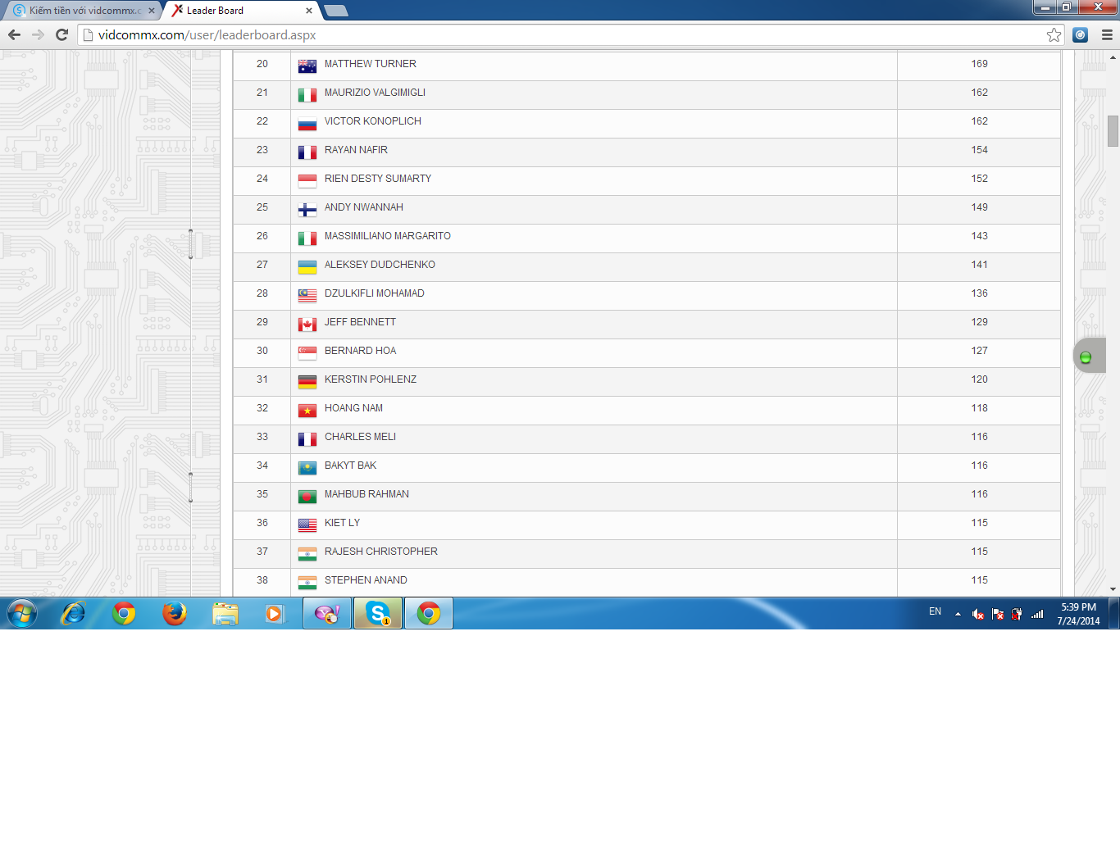Focus the address bar showing vidcommx.com
This screenshot has height=854, width=1120.
click(x=566, y=34)
